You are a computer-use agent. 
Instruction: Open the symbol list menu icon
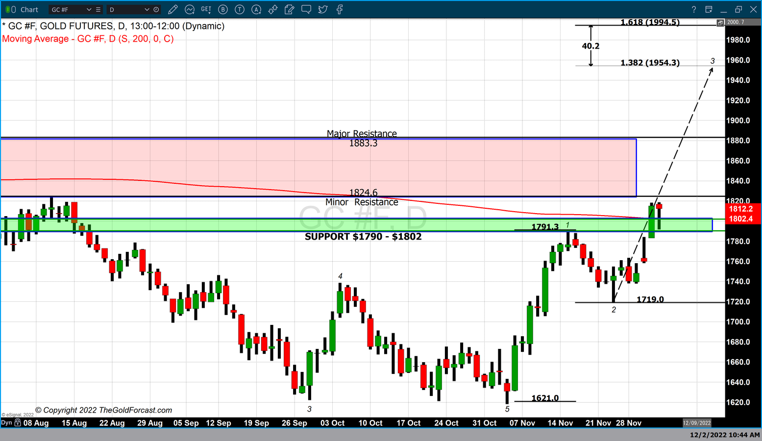tap(98, 9)
